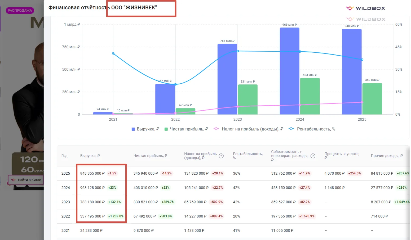Click the blue Выручка legend color square
Viewport: 411px width, 240px height.
click(133, 129)
